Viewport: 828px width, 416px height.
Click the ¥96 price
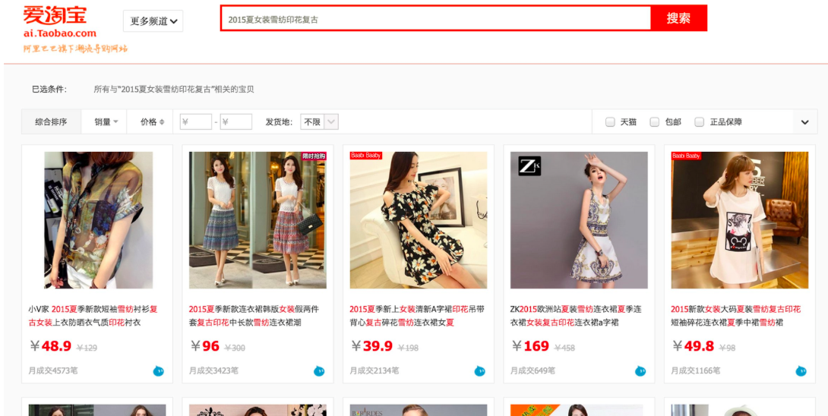204,346
